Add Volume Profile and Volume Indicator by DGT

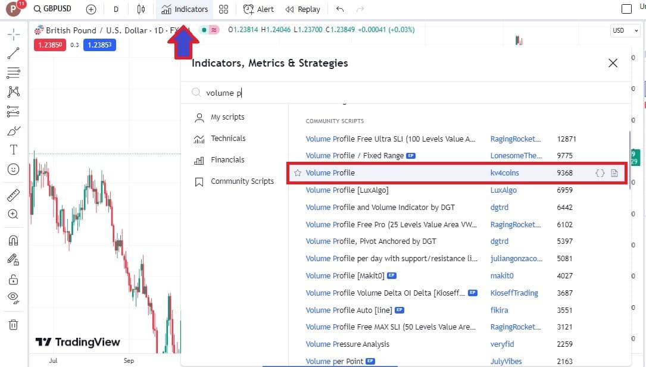click(x=380, y=208)
